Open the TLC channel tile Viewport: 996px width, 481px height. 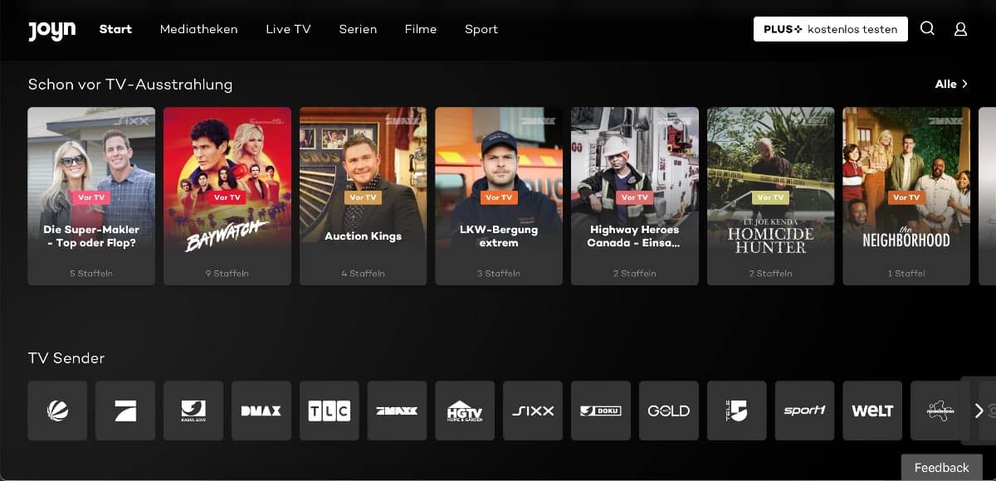pos(330,411)
